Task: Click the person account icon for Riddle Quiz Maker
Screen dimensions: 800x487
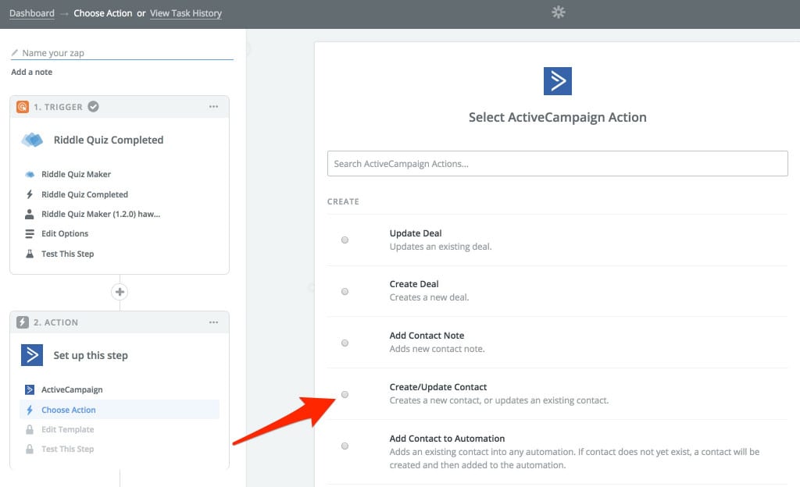Action: [30, 214]
